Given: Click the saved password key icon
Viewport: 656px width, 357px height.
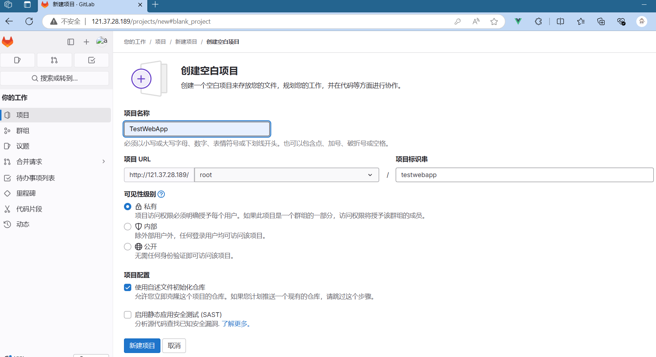Looking at the screenshot, I should (458, 21).
